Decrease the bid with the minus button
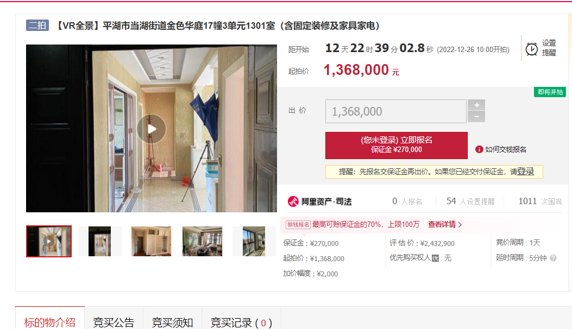This screenshot has width=572, height=329. click(x=476, y=117)
